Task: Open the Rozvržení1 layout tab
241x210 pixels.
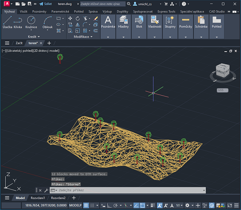Action: 38,198
